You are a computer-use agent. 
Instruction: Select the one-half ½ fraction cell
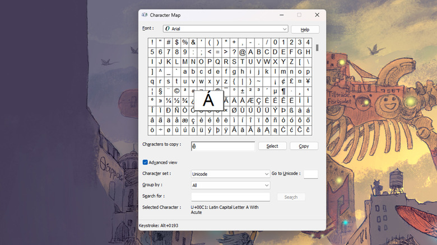coord(176,101)
